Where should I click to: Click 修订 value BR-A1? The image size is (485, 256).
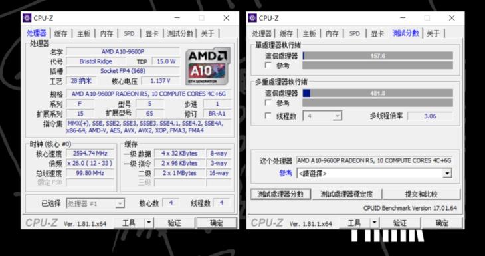217,114
